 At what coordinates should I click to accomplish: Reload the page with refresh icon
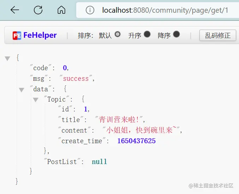(38, 10)
